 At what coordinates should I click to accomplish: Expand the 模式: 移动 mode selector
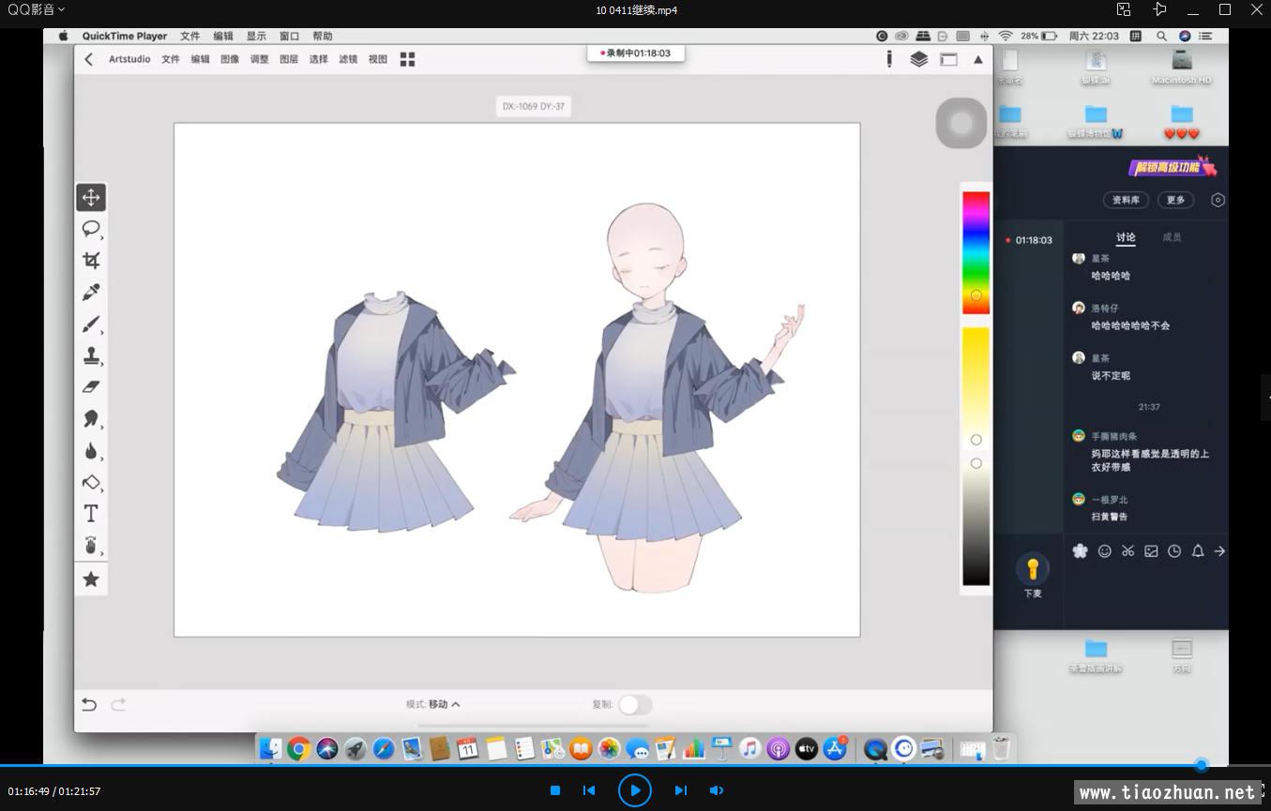click(x=433, y=704)
